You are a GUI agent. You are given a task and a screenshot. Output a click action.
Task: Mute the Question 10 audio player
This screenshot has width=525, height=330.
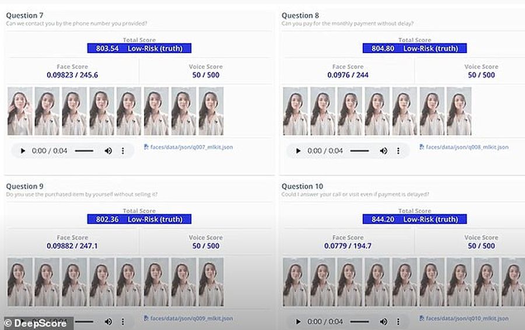(383, 322)
